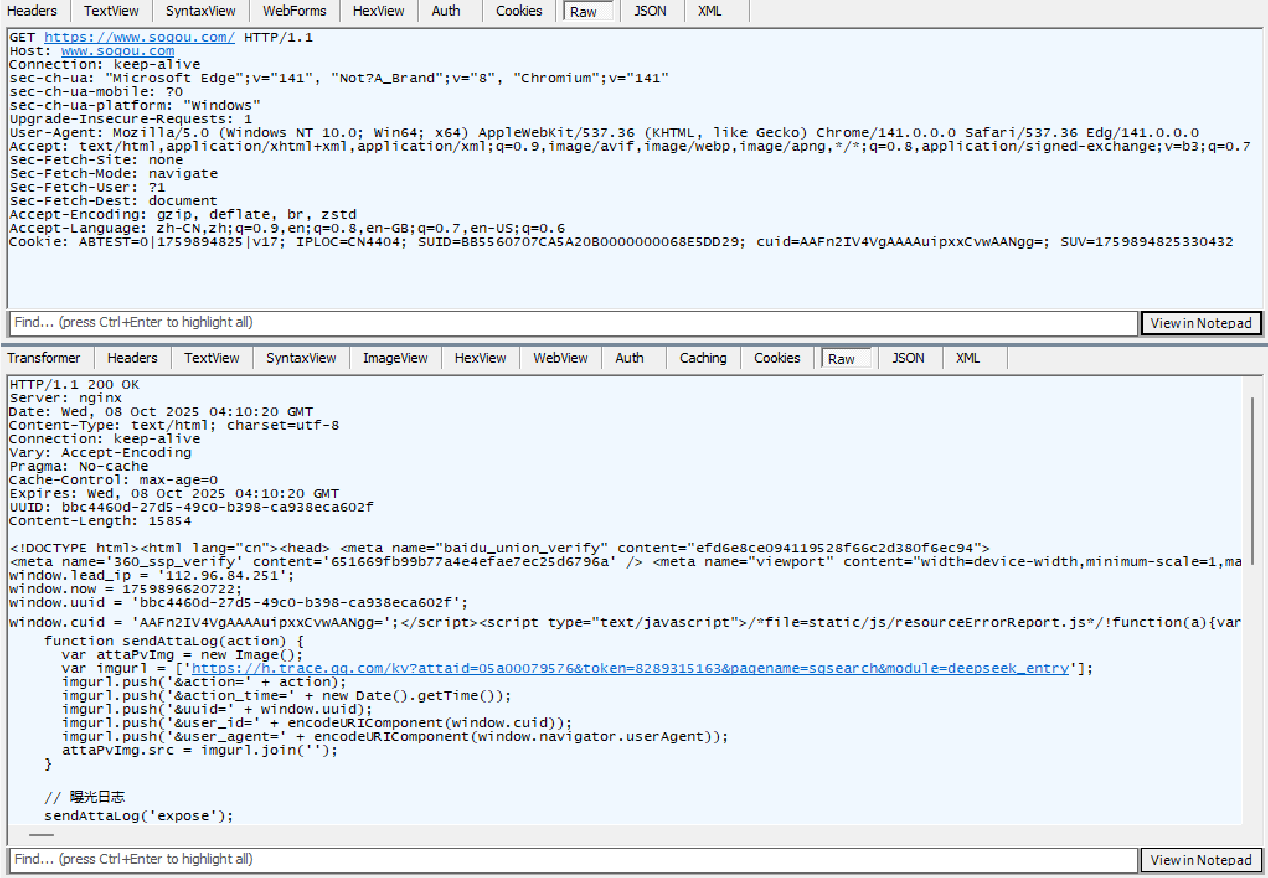
Task: Open the request TextView tab
Action: tap(111, 11)
